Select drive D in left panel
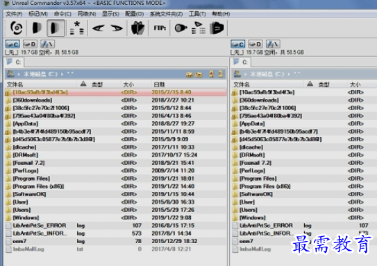 30,44
